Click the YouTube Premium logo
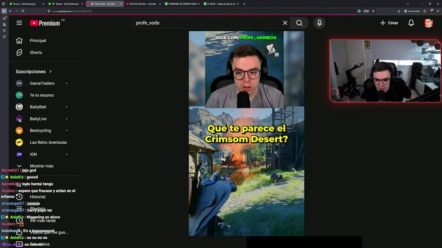This screenshot has width=442, height=248. point(45,23)
